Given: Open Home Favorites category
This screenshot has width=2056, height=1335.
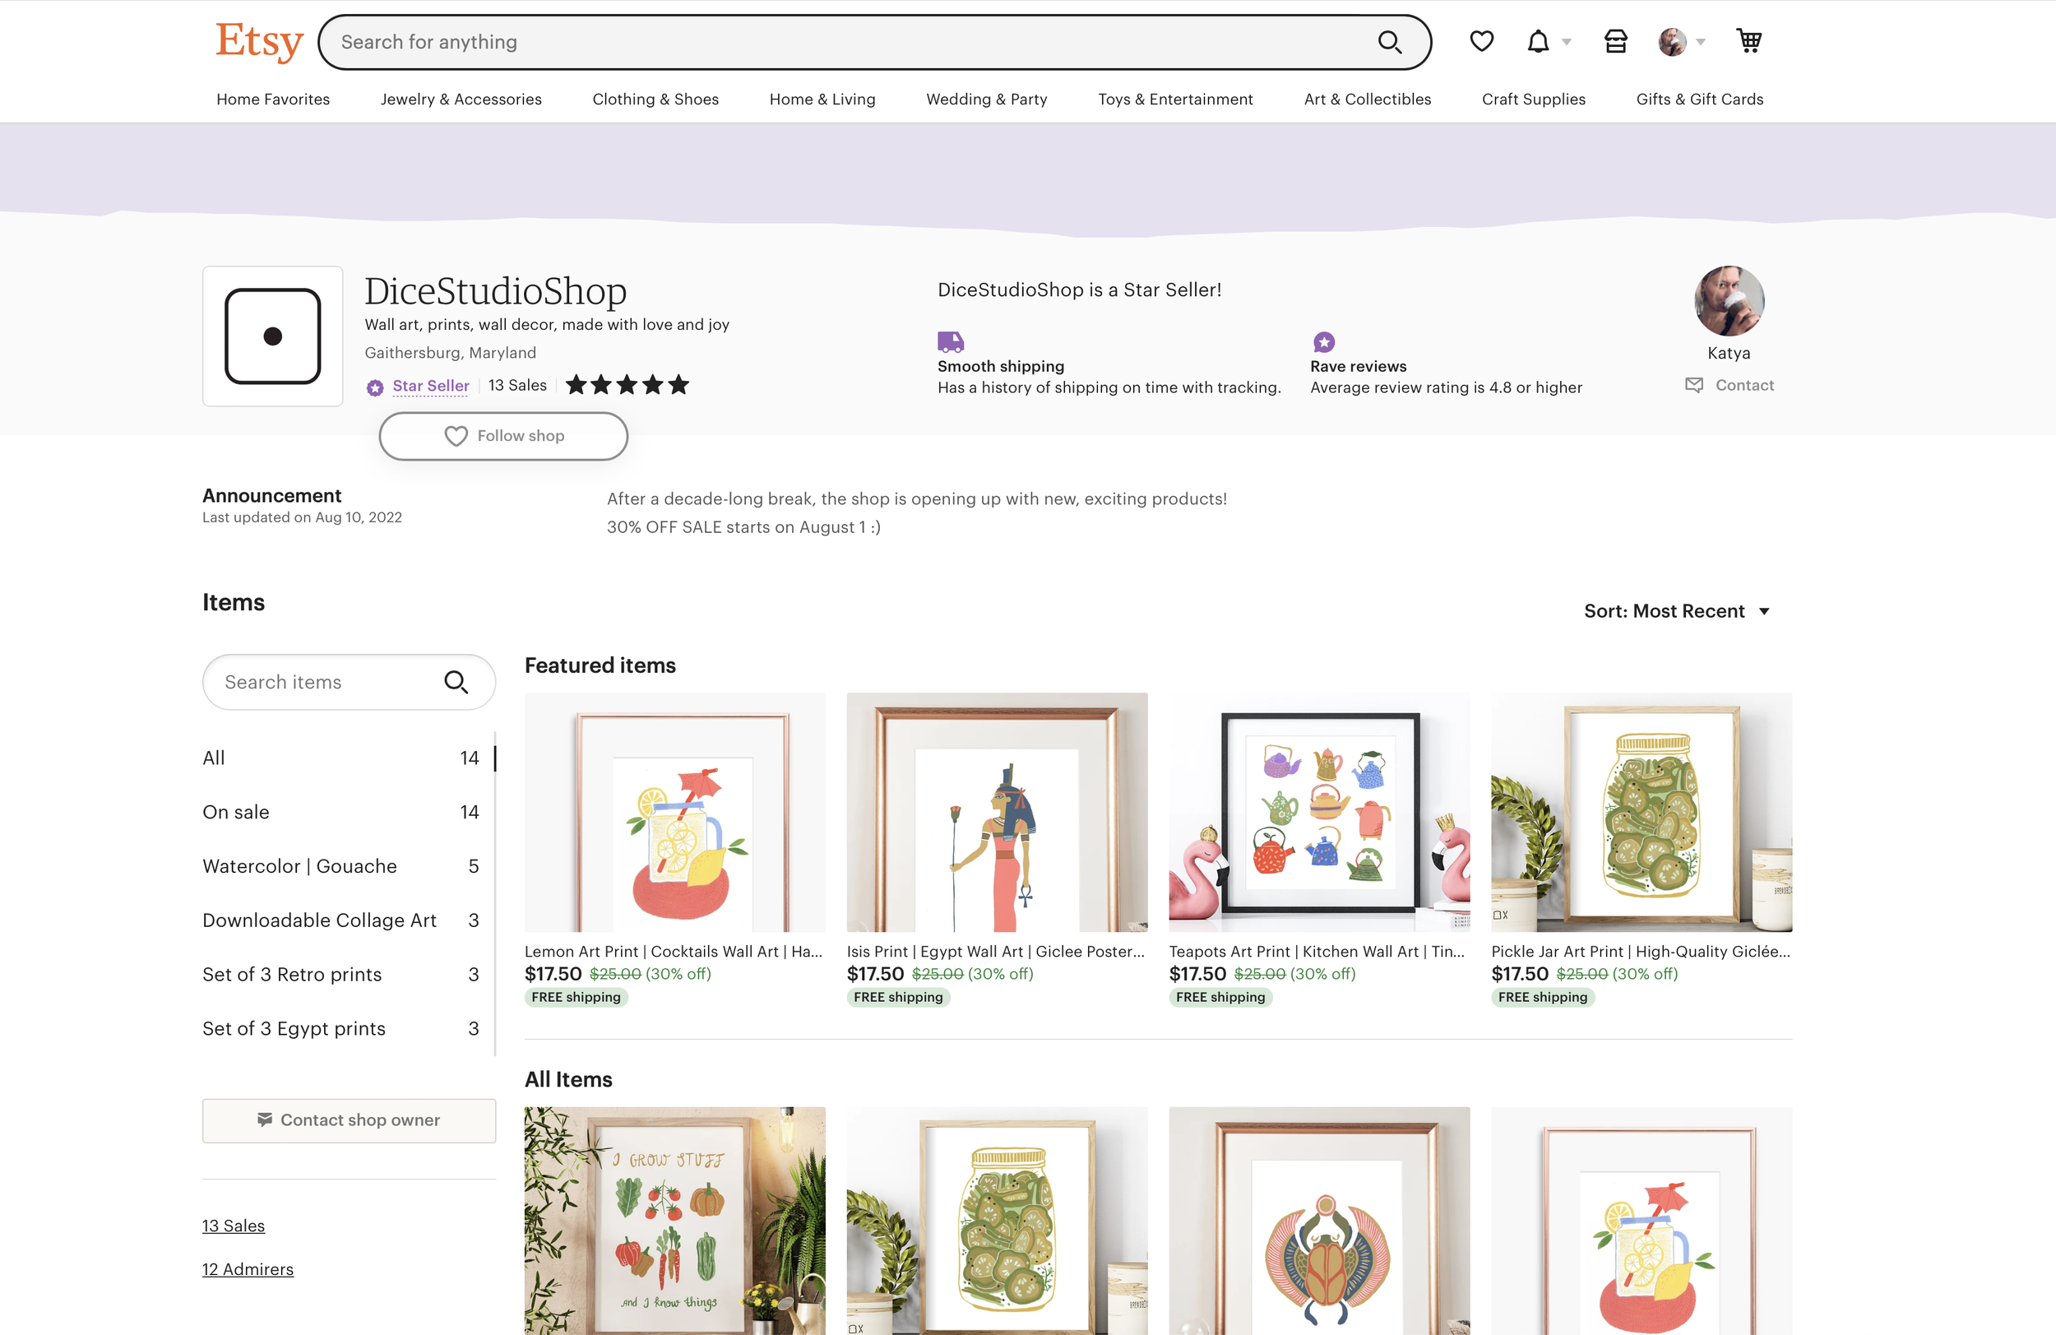Looking at the screenshot, I should pyautogui.click(x=273, y=100).
